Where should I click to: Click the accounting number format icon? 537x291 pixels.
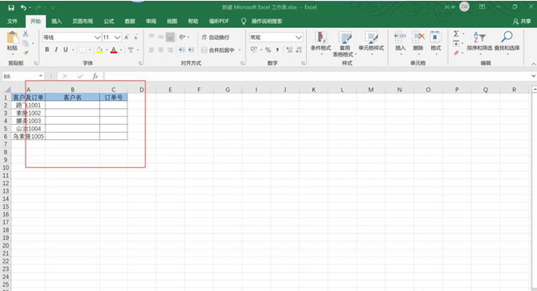[x=253, y=50]
